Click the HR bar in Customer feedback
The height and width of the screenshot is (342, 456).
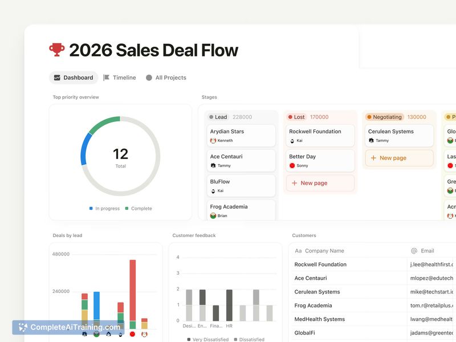(x=229, y=305)
